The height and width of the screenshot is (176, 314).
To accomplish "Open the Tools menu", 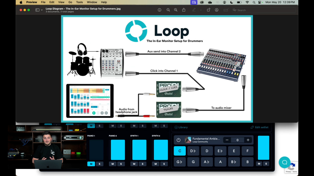I will point(79,2).
